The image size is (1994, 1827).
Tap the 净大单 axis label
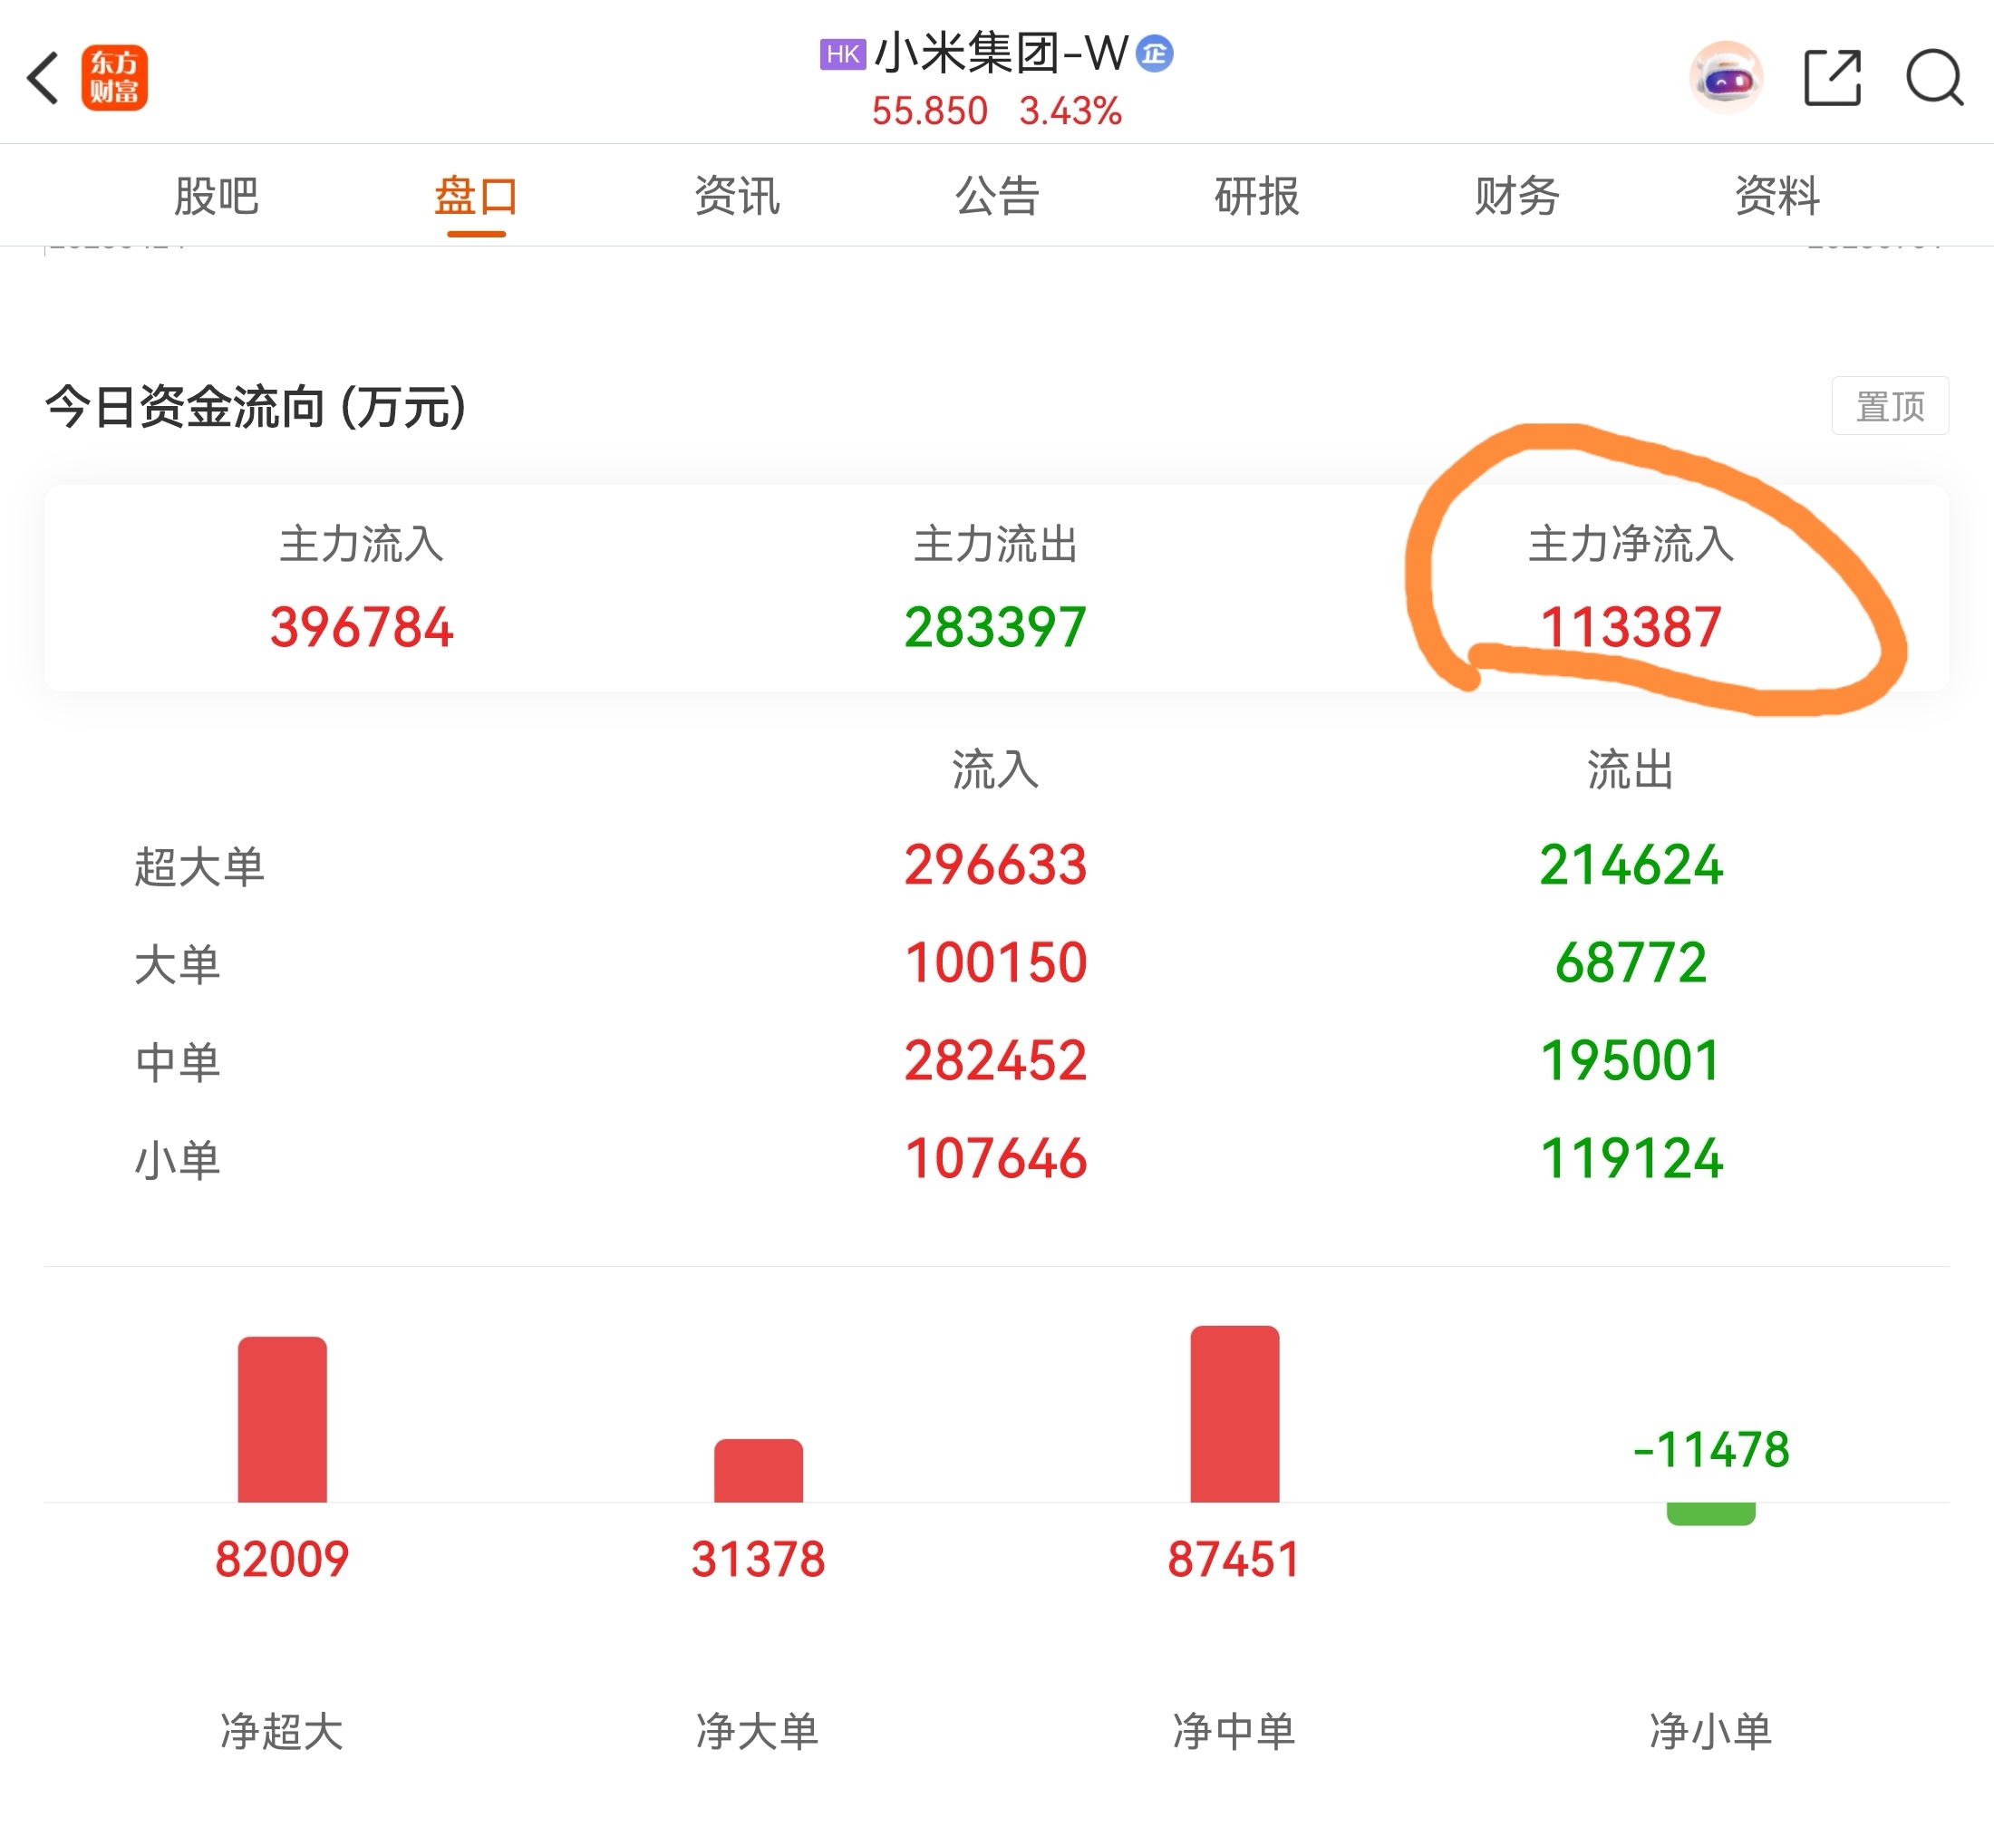point(759,1731)
